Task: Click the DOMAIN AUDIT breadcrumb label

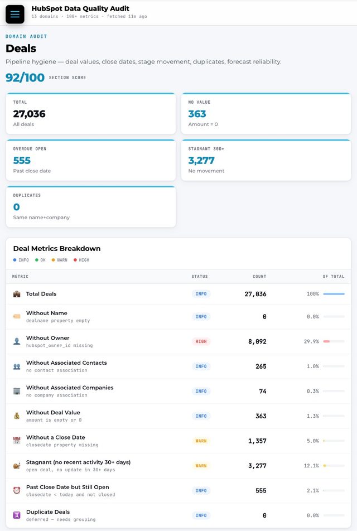Action: point(26,36)
